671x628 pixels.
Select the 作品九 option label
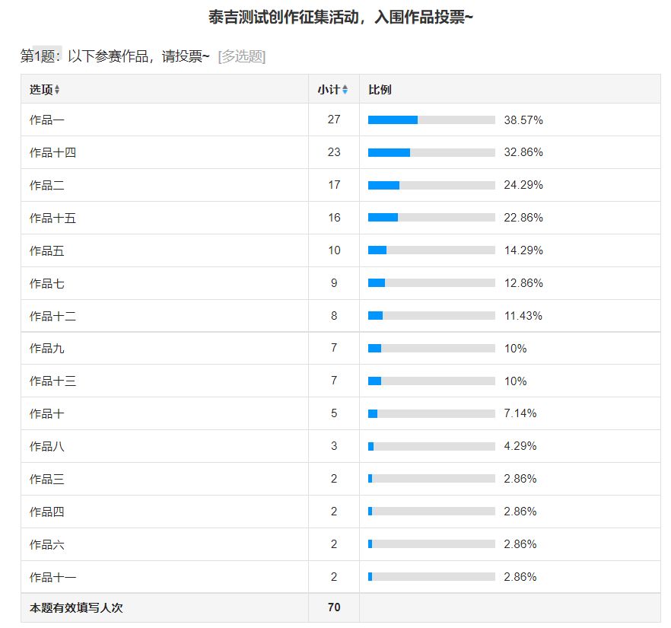tap(47, 349)
